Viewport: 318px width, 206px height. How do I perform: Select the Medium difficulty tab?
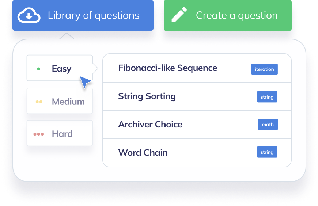click(x=60, y=101)
